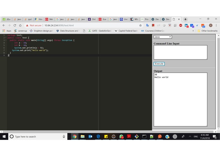Open the Postman taskbar icon
Image resolution: width=220 pixels, height=156 pixels.
click(160, 136)
